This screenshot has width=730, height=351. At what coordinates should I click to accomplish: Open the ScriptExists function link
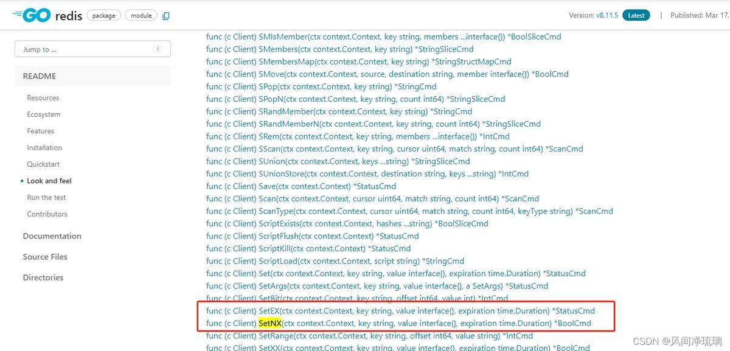[x=347, y=223]
